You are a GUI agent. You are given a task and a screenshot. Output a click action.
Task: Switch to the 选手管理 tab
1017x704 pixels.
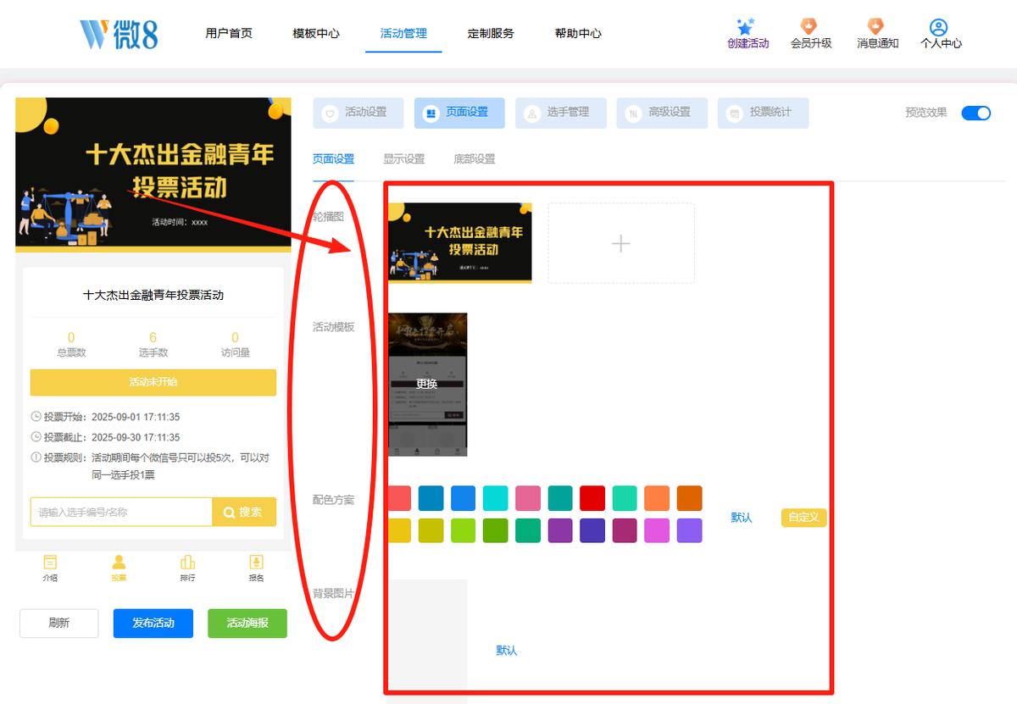click(560, 113)
